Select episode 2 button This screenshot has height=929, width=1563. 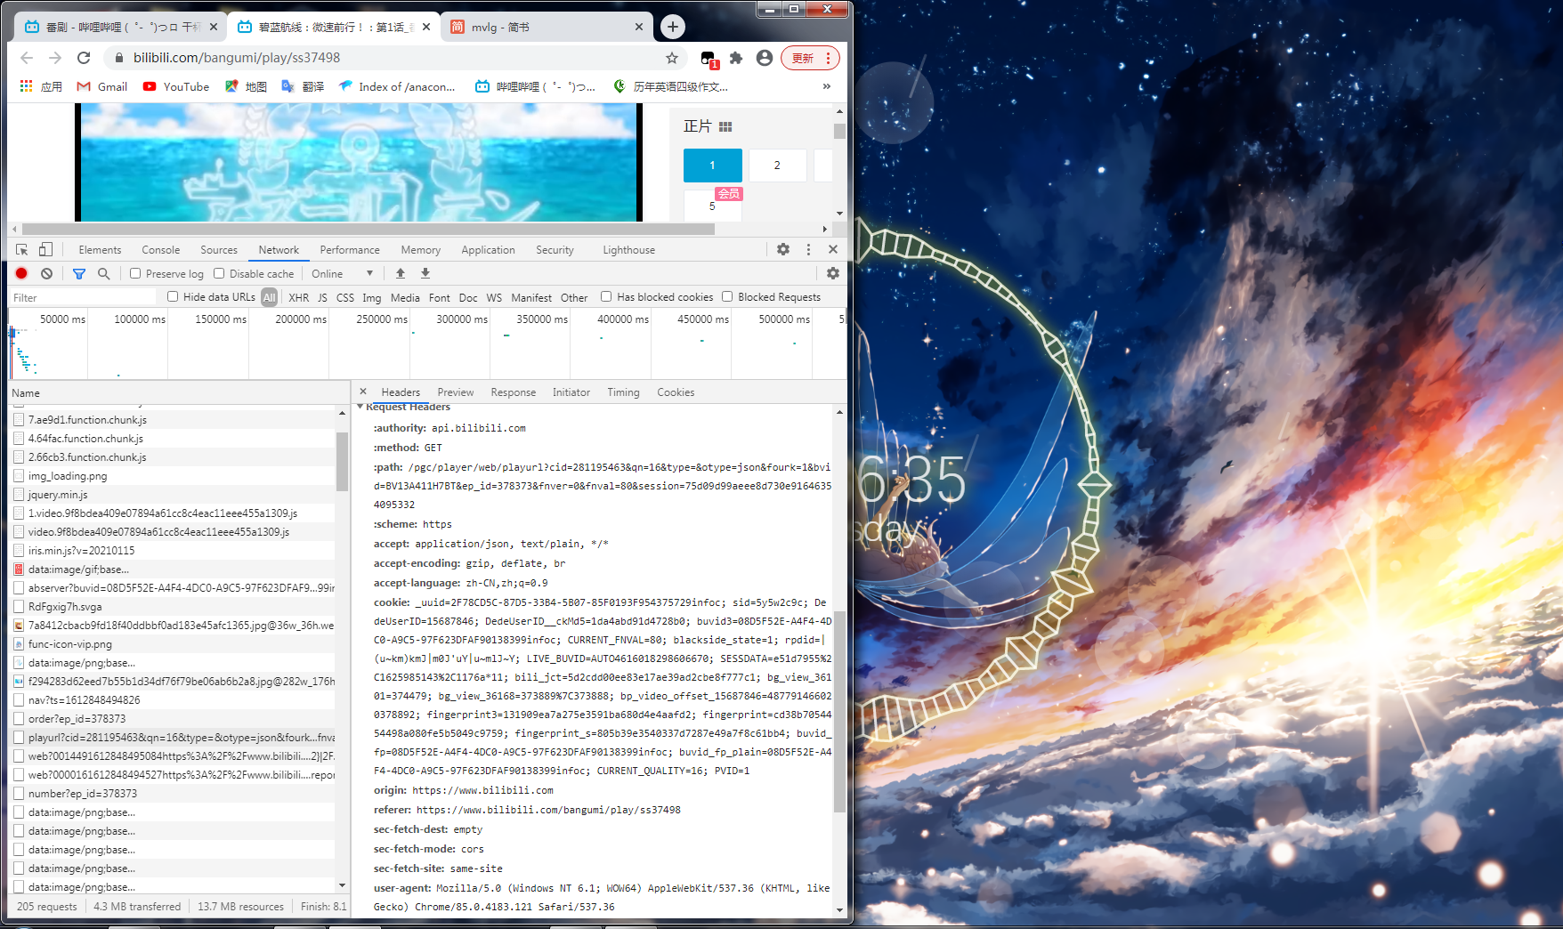point(777,166)
